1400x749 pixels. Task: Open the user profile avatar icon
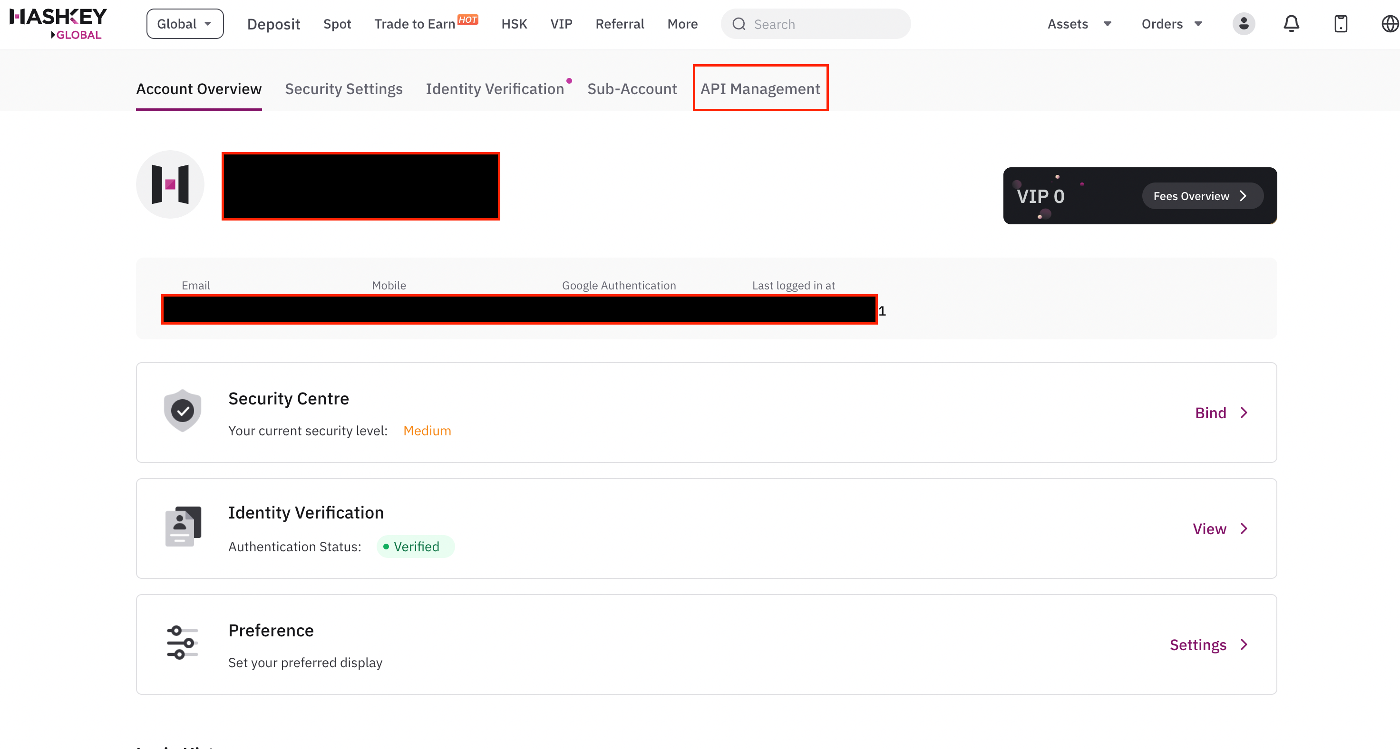coord(1244,24)
